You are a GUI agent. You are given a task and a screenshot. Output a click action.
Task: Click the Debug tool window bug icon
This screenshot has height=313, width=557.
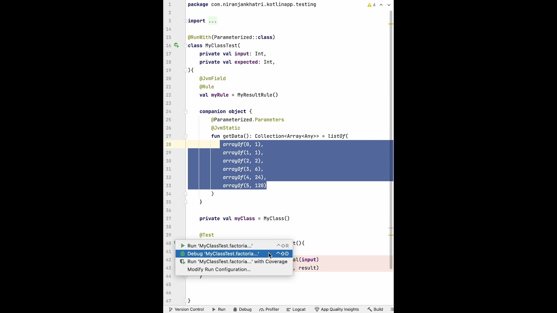235,310
